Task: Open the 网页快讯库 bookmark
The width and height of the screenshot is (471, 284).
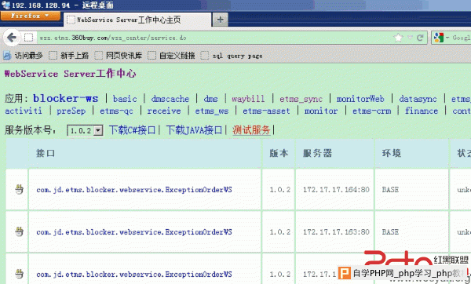Action: (118, 56)
